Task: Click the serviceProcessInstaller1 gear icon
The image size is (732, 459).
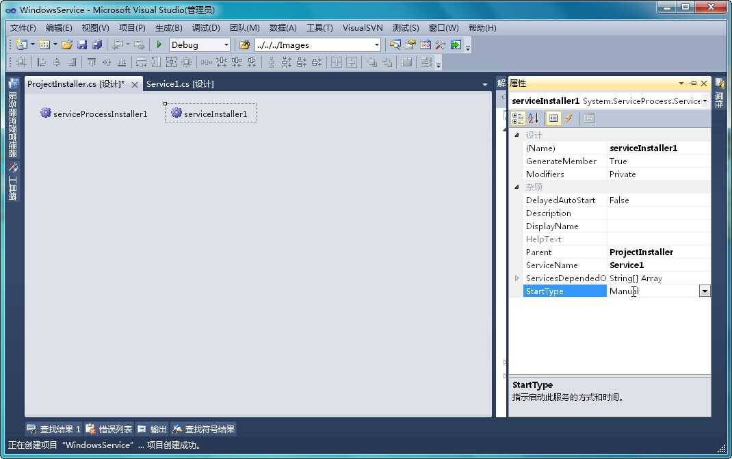Action: (x=45, y=113)
